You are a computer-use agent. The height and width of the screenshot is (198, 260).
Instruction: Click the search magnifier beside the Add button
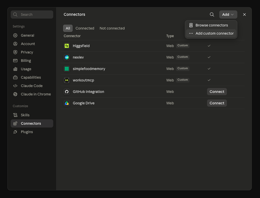click(x=212, y=15)
